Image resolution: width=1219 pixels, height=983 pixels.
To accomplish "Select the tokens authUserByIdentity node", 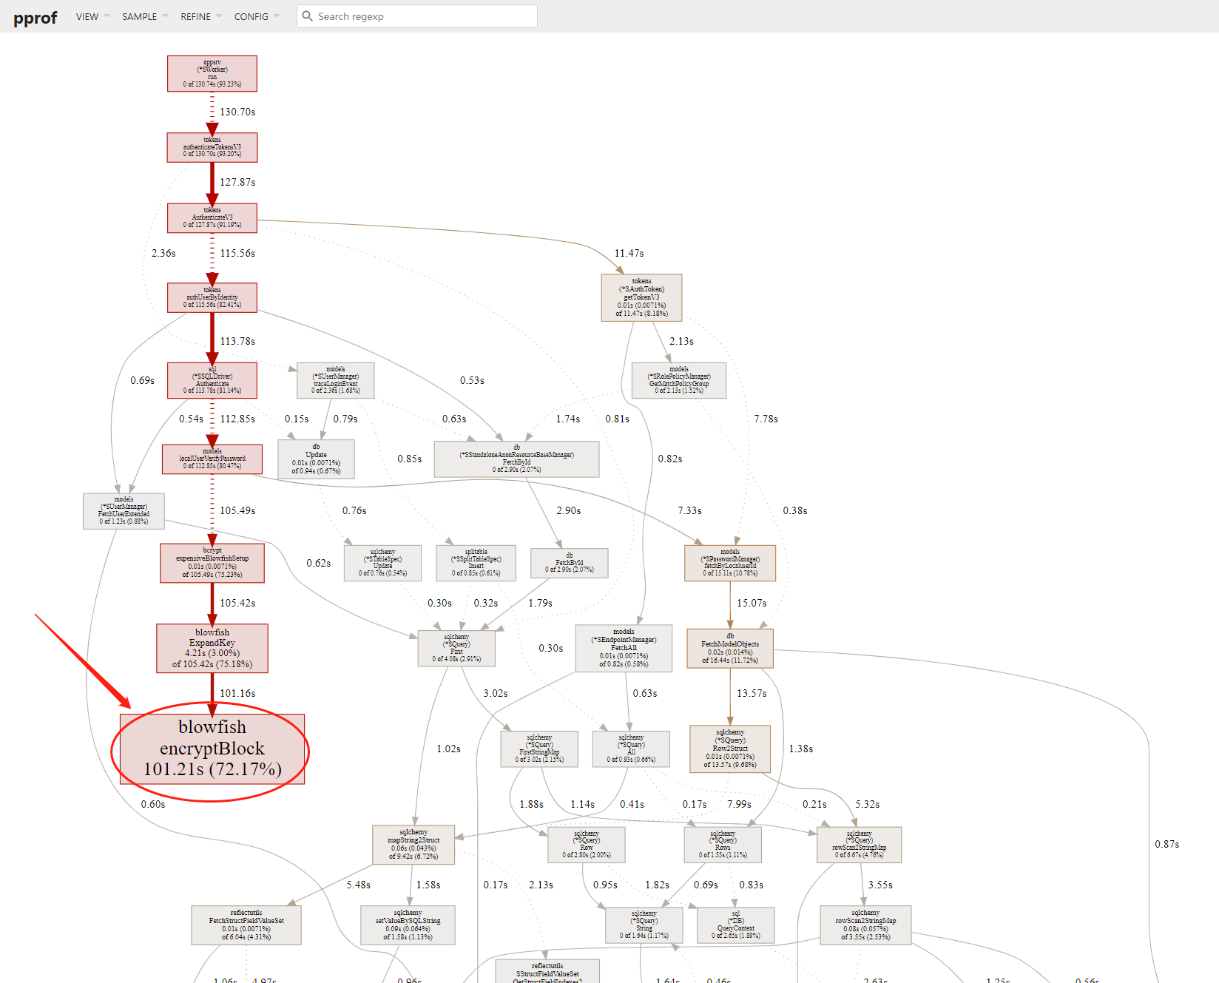I will tap(212, 297).
